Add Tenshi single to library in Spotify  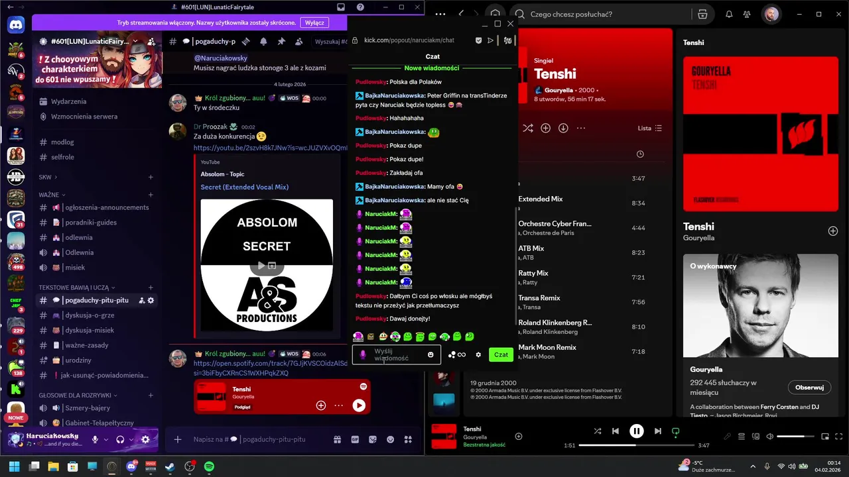click(545, 128)
